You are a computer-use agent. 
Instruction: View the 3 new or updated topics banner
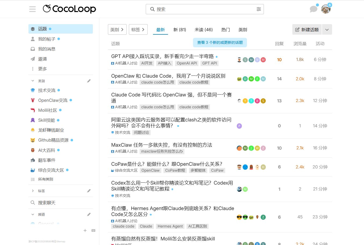click(x=220, y=42)
